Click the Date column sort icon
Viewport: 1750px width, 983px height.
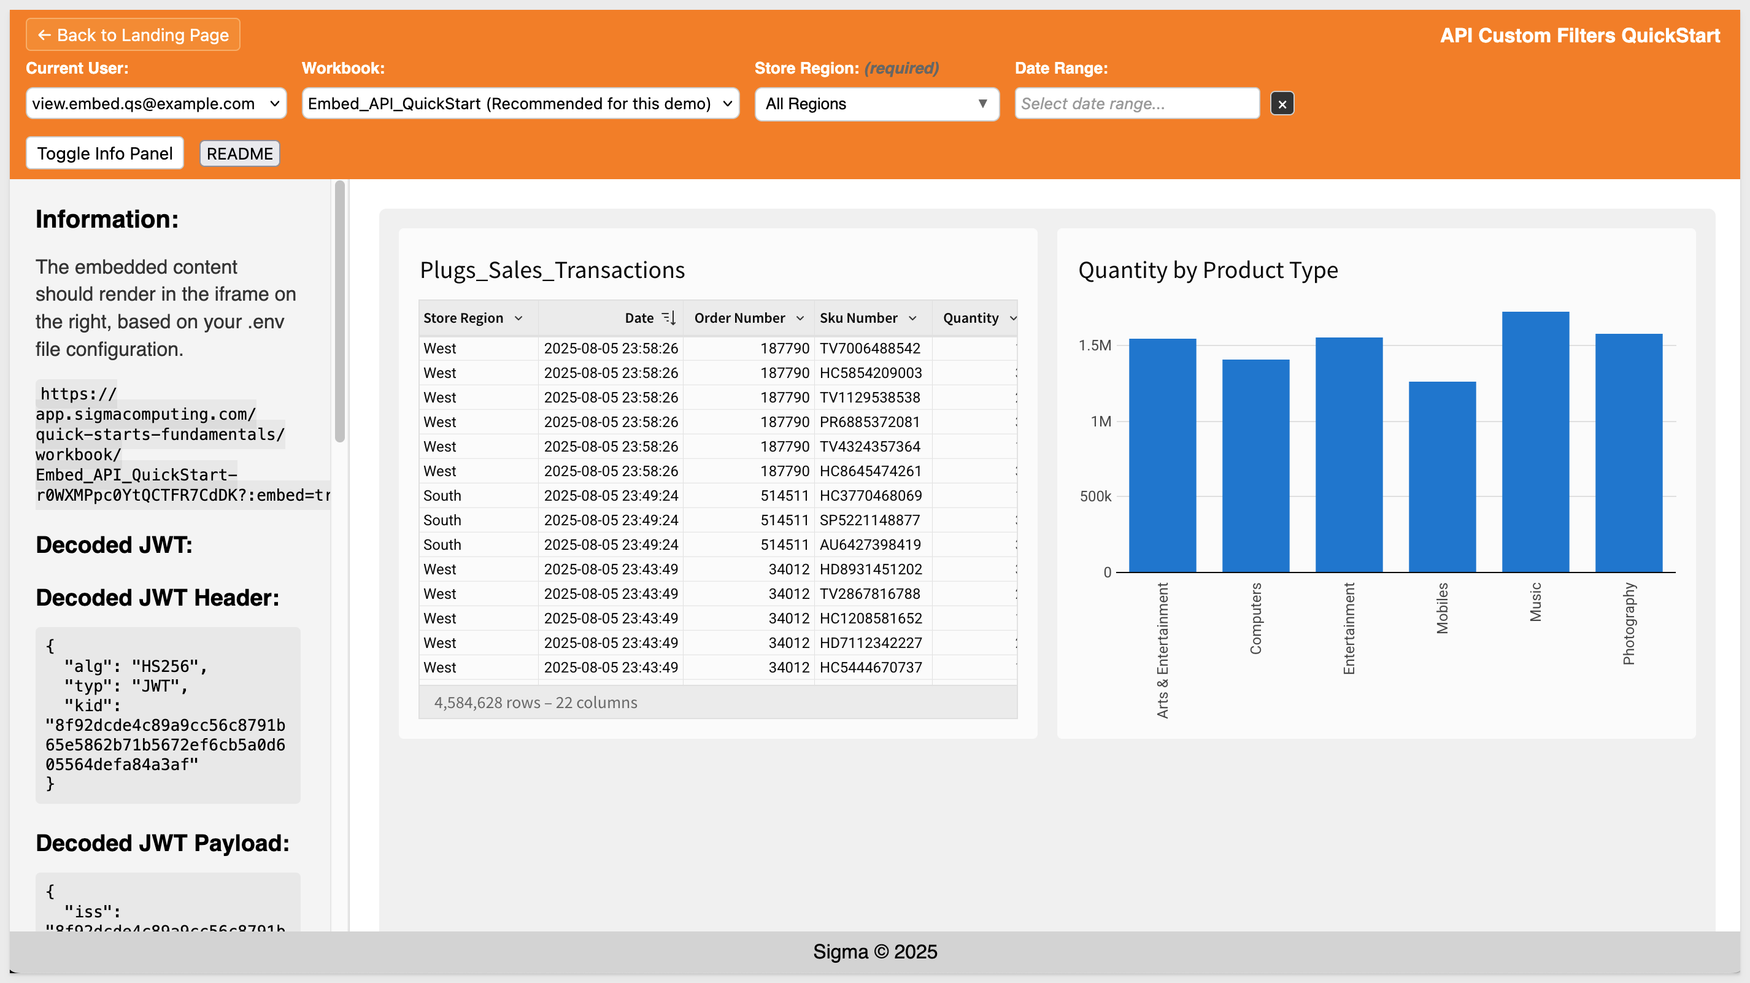tap(669, 318)
